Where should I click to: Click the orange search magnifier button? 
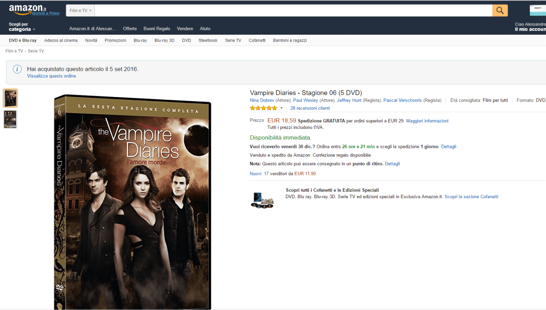click(x=500, y=10)
